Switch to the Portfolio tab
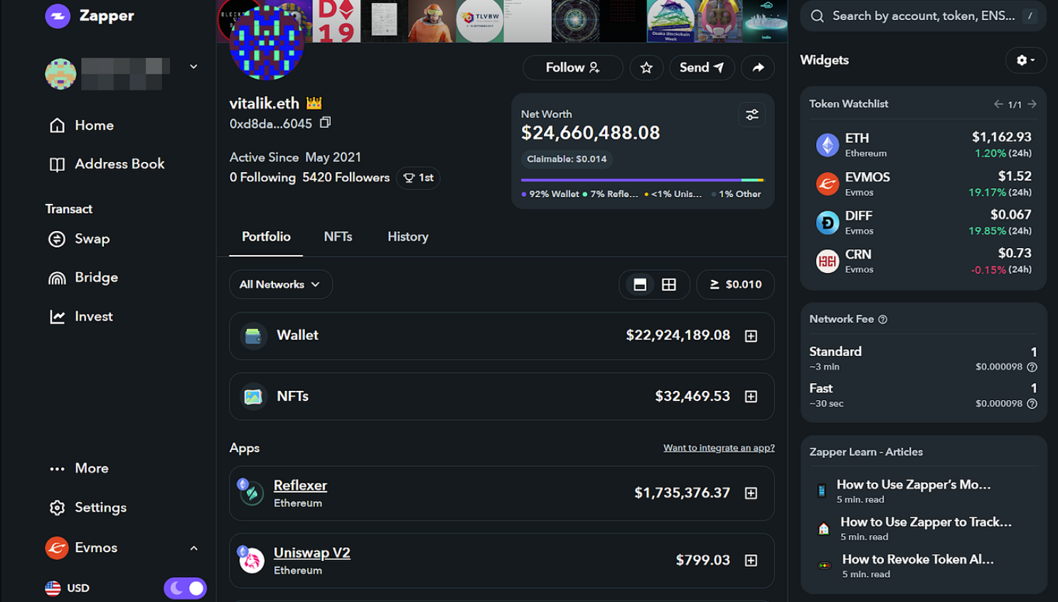The height and width of the screenshot is (602, 1058). click(x=266, y=237)
